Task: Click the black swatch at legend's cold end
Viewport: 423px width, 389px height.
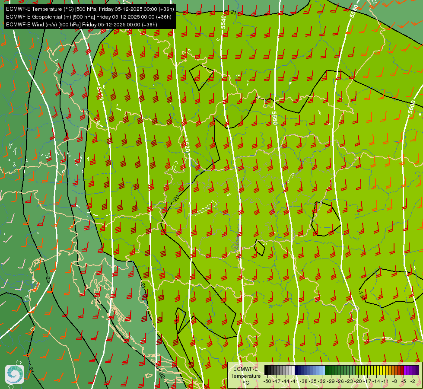Action: click(266, 370)
